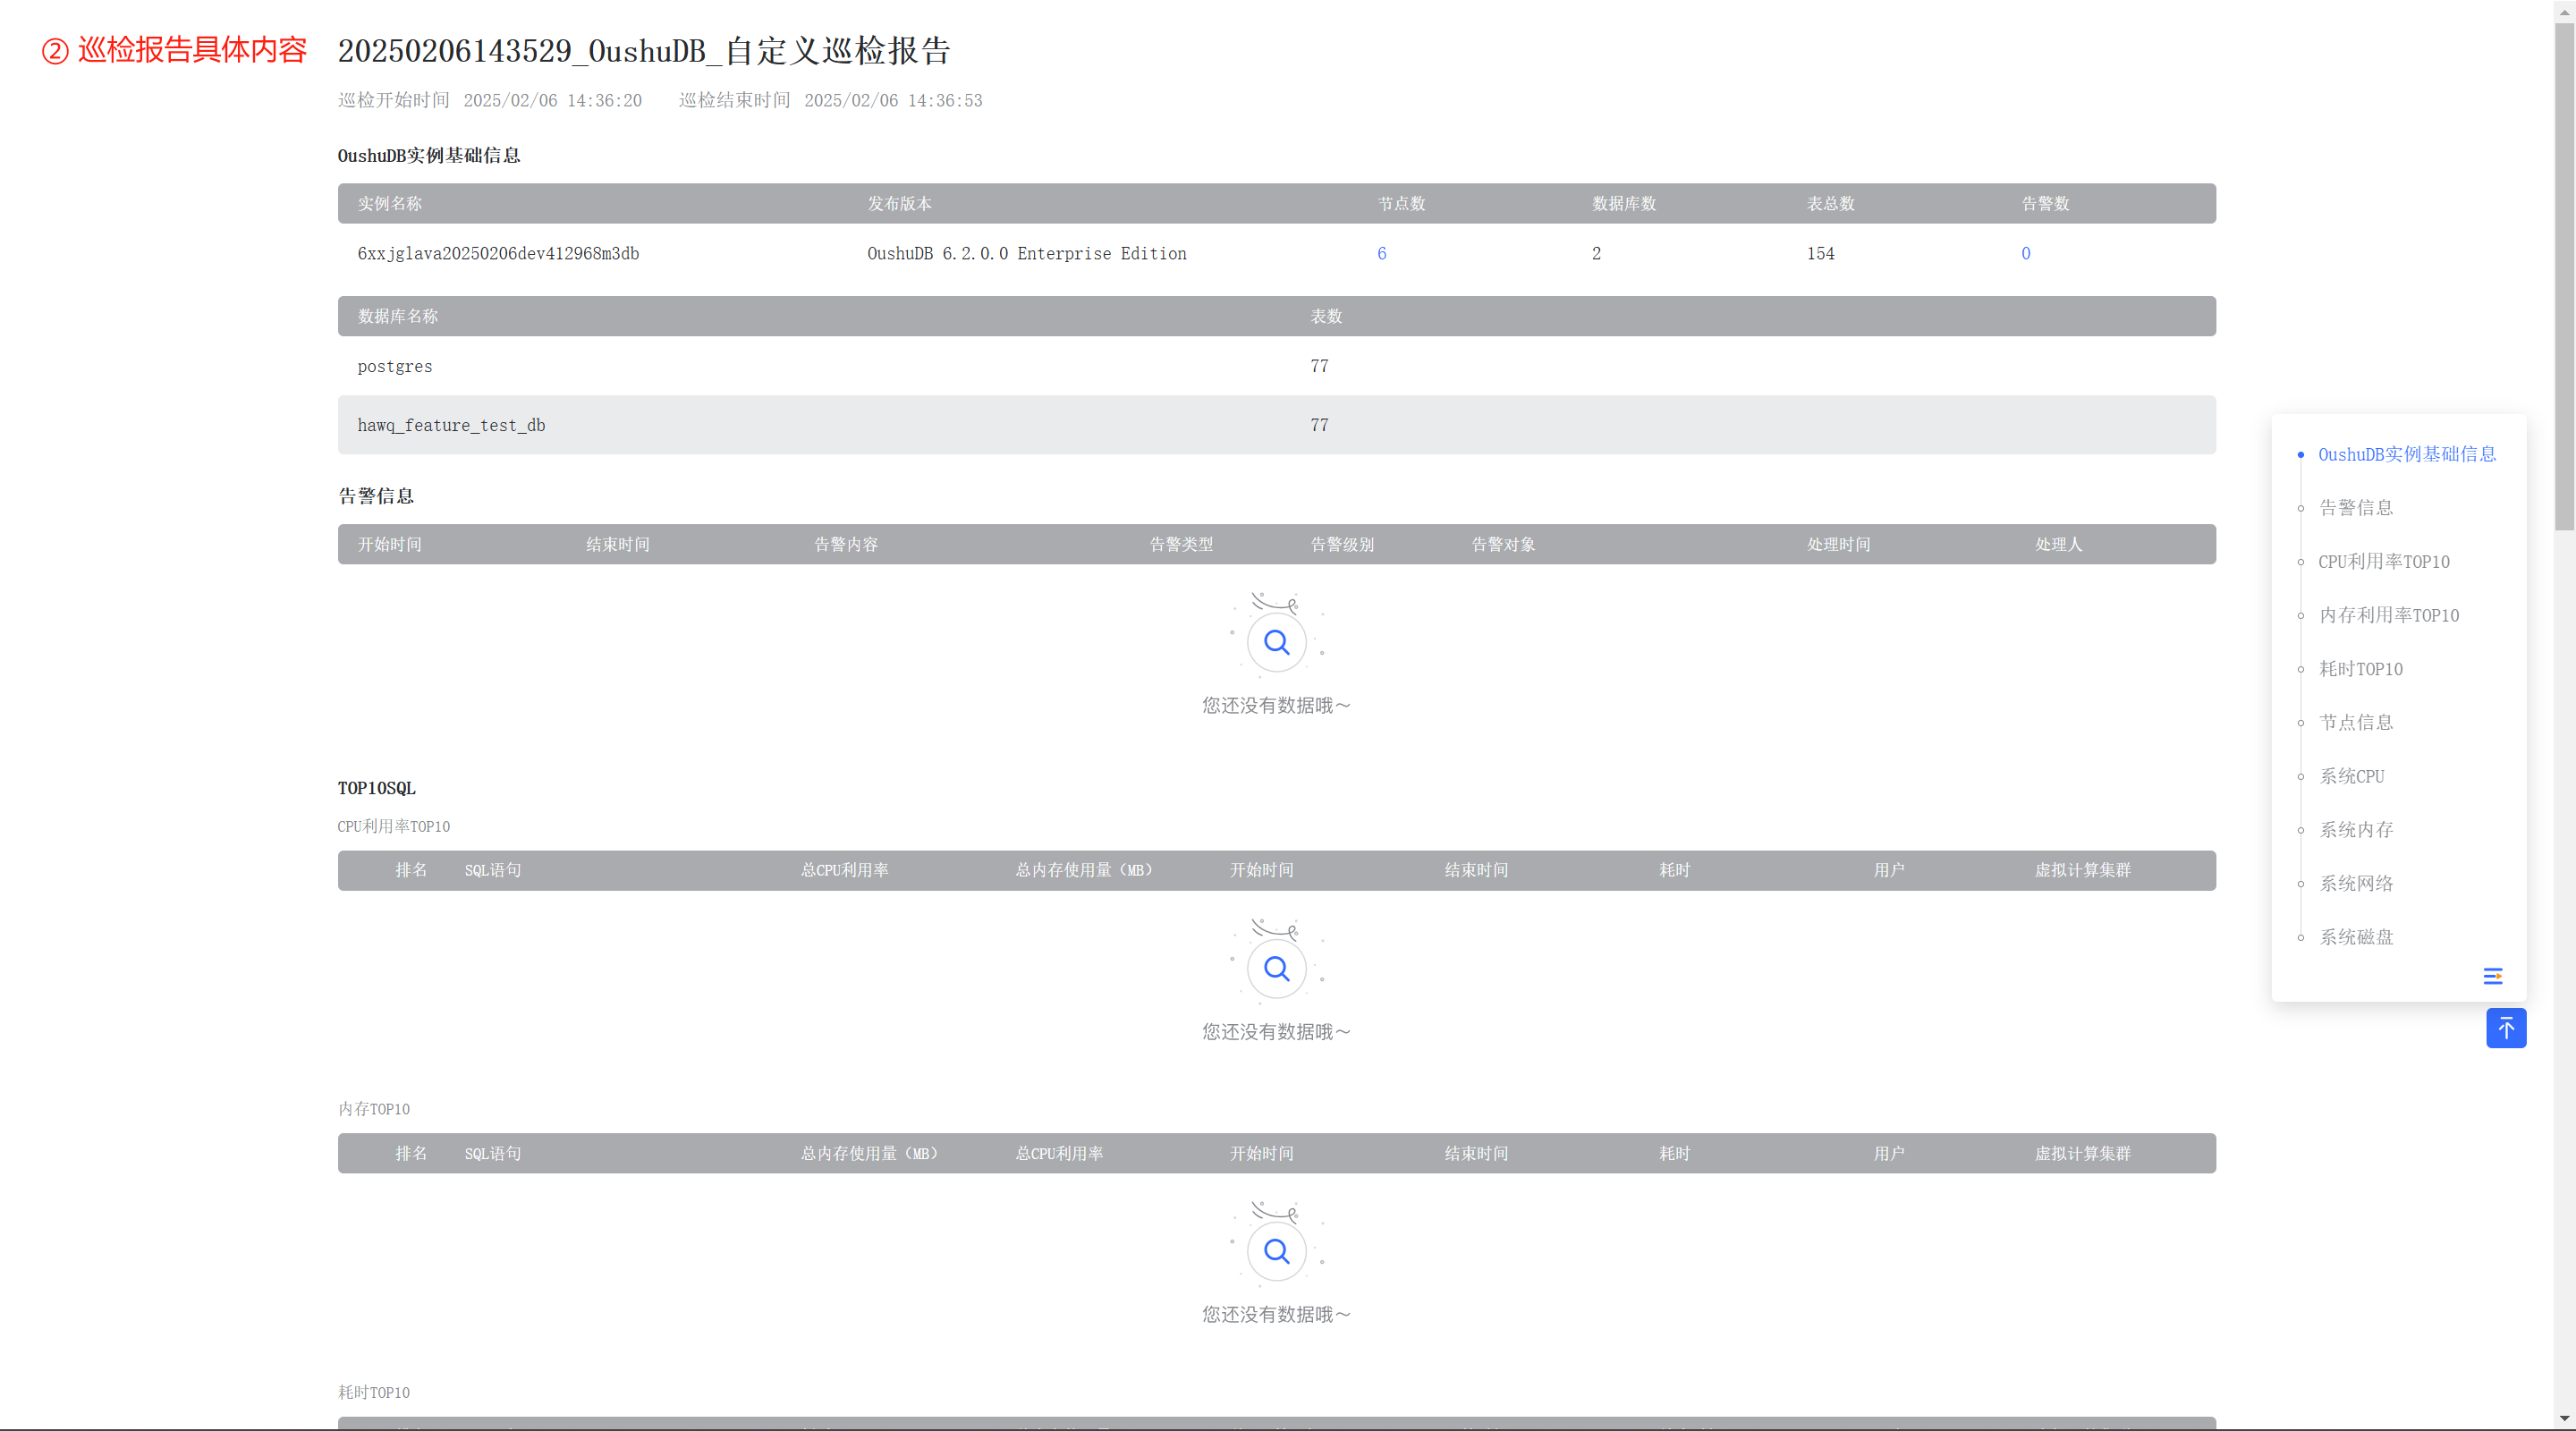The width and height of the screenshot is (2576, 1431).
Task: Navigate to 耗时TOP10 in outline
Action: point(2361,669)
